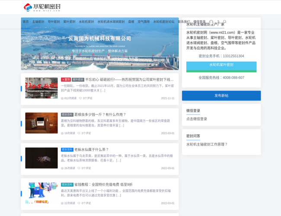Select 水轮机密封 in the top navigation
Screen dimensions: 281x216
pos(86,22)
